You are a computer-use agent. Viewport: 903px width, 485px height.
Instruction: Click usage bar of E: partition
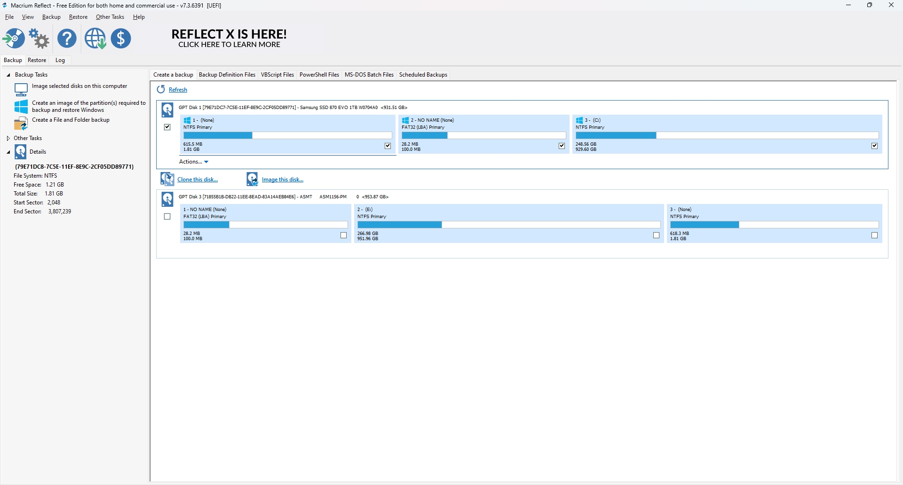pyautogui.click(x=509, y=225)
